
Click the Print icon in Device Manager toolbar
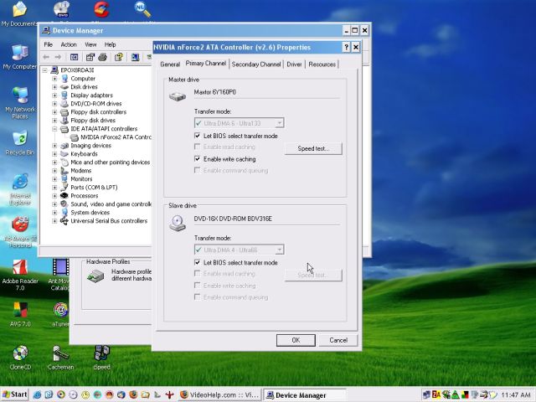coord(102,57)
